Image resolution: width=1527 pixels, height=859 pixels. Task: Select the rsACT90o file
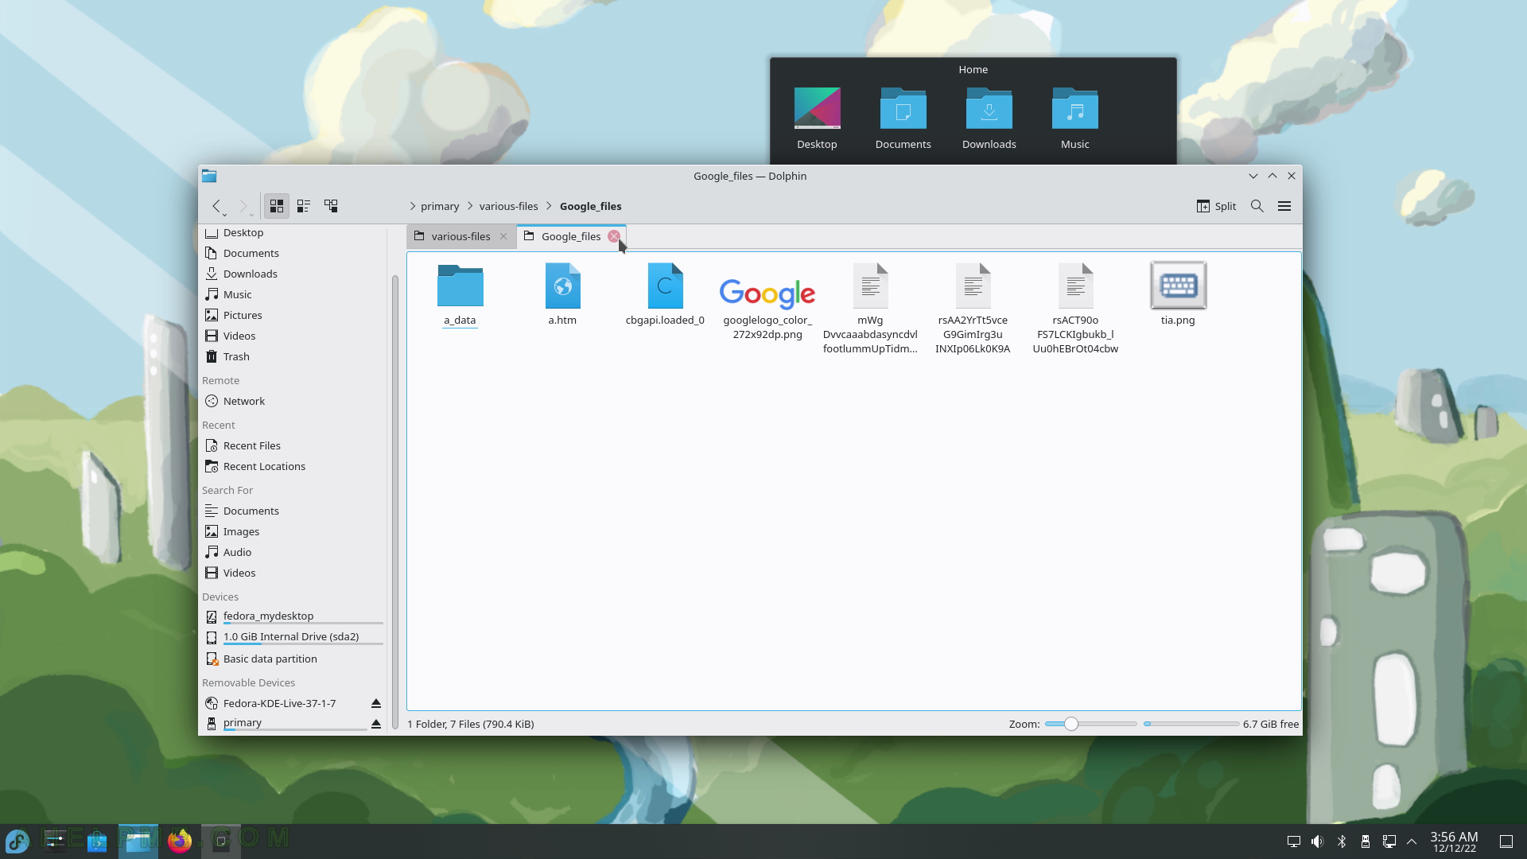click(x=1075, y=309)
